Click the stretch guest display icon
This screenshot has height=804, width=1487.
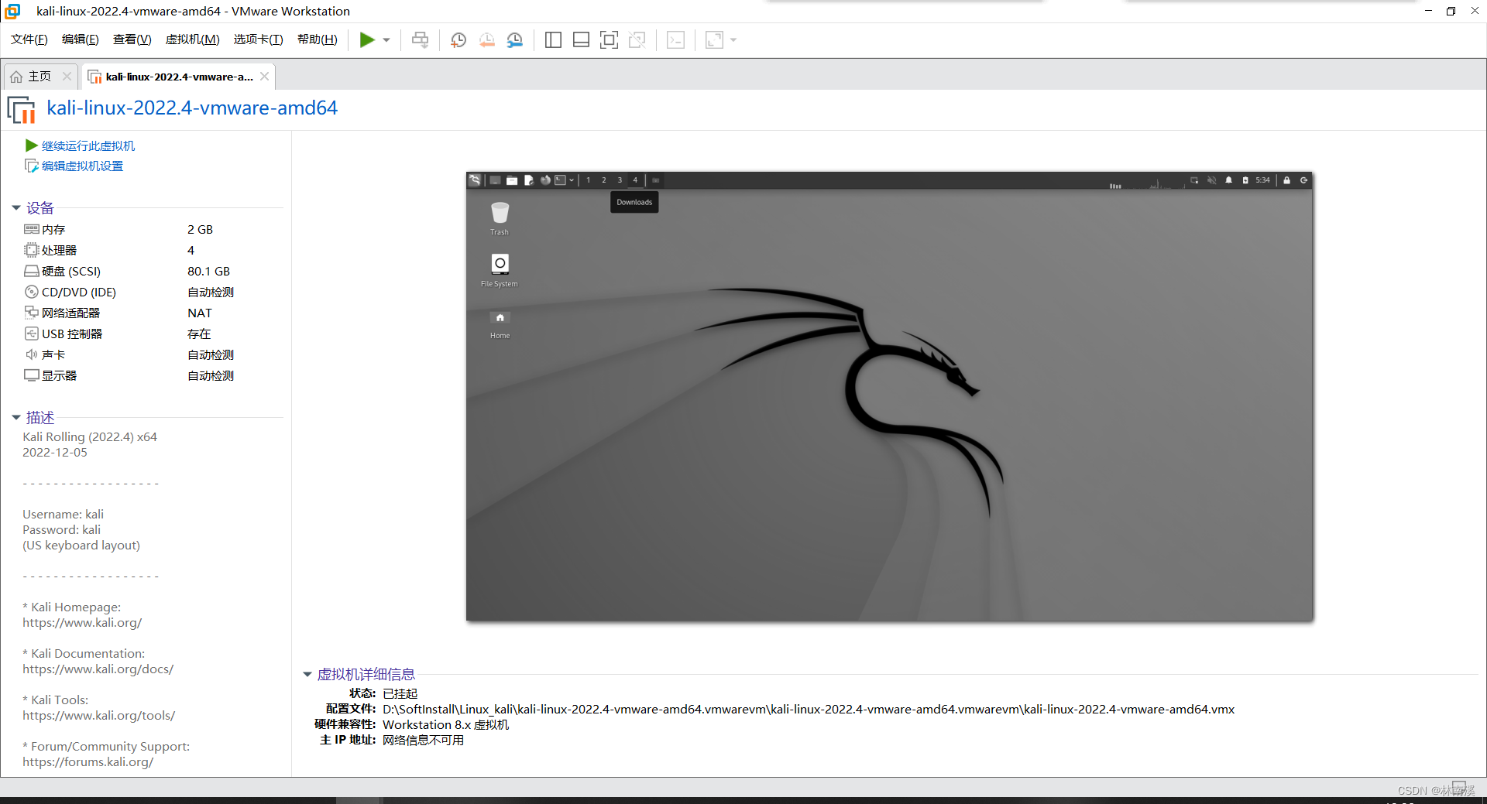(714, 39)
